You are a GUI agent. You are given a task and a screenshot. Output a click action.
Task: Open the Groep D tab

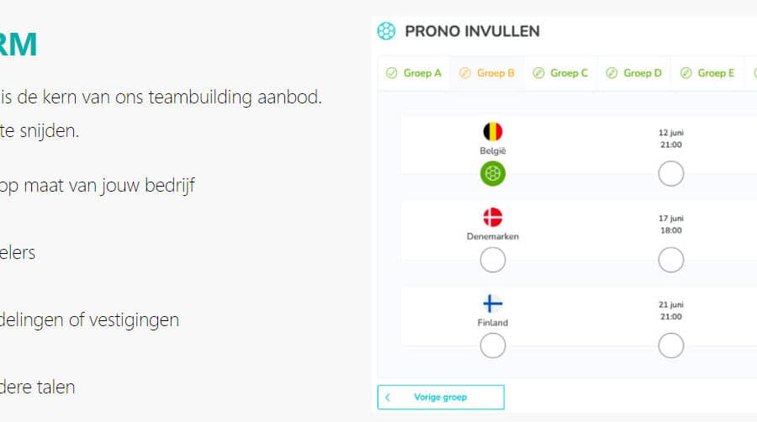point(633,73)
